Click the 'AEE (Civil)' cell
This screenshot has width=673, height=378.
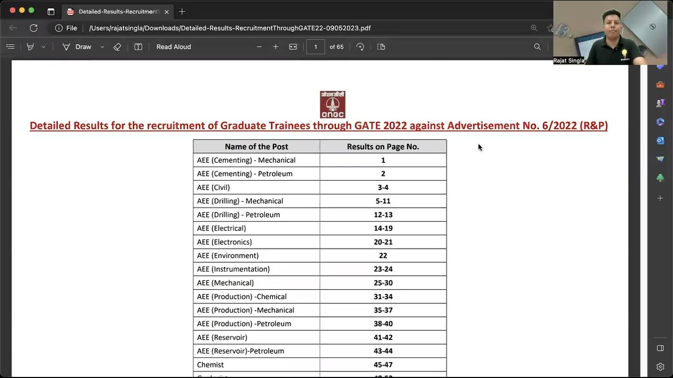point(257,187)
